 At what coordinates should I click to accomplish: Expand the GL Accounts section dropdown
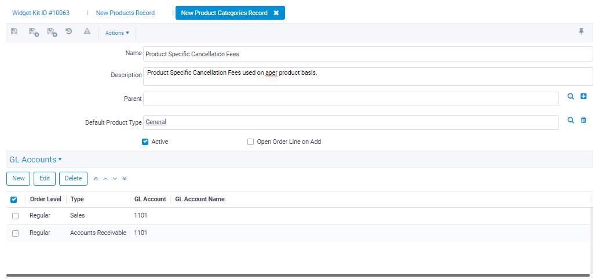[x=36, y=160]
